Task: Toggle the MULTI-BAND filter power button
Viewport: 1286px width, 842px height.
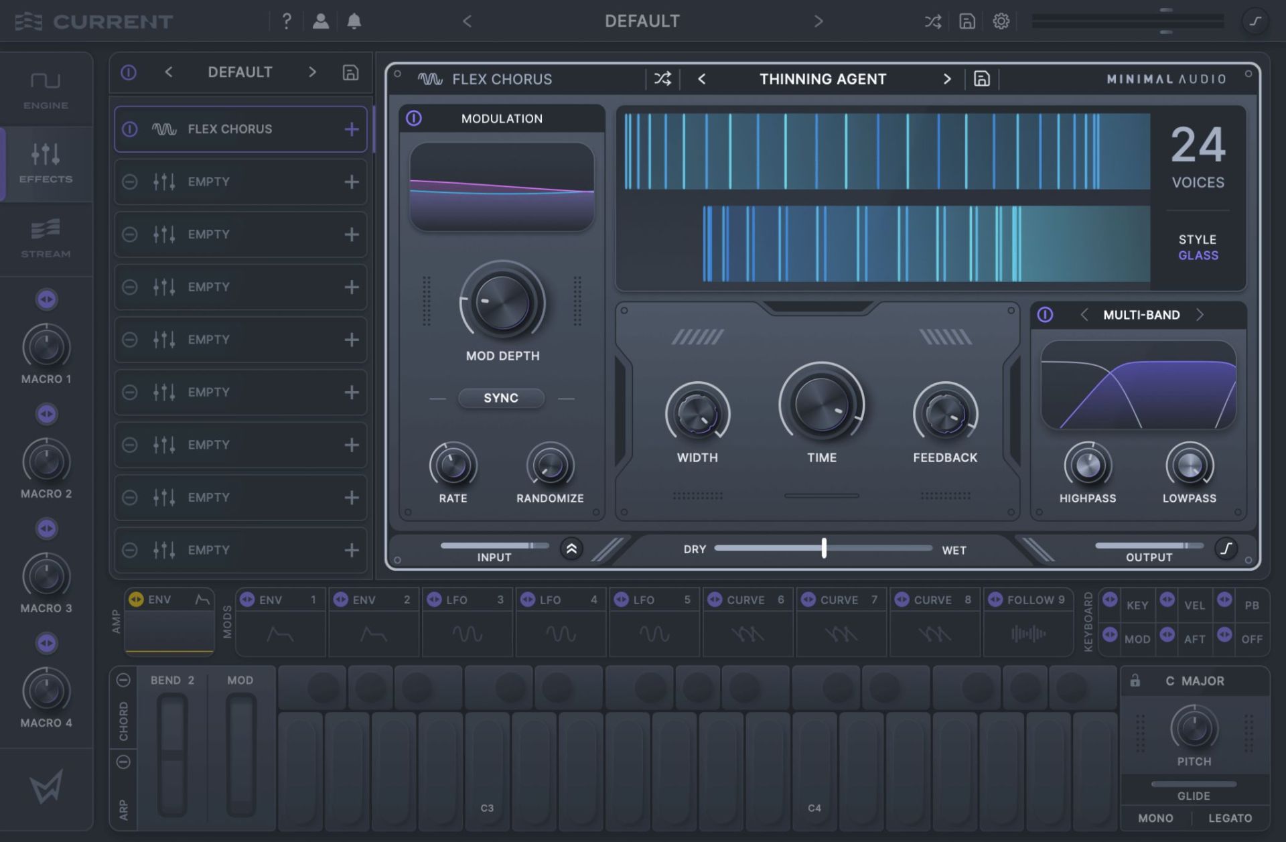Action: click(x=1045, y=315)
